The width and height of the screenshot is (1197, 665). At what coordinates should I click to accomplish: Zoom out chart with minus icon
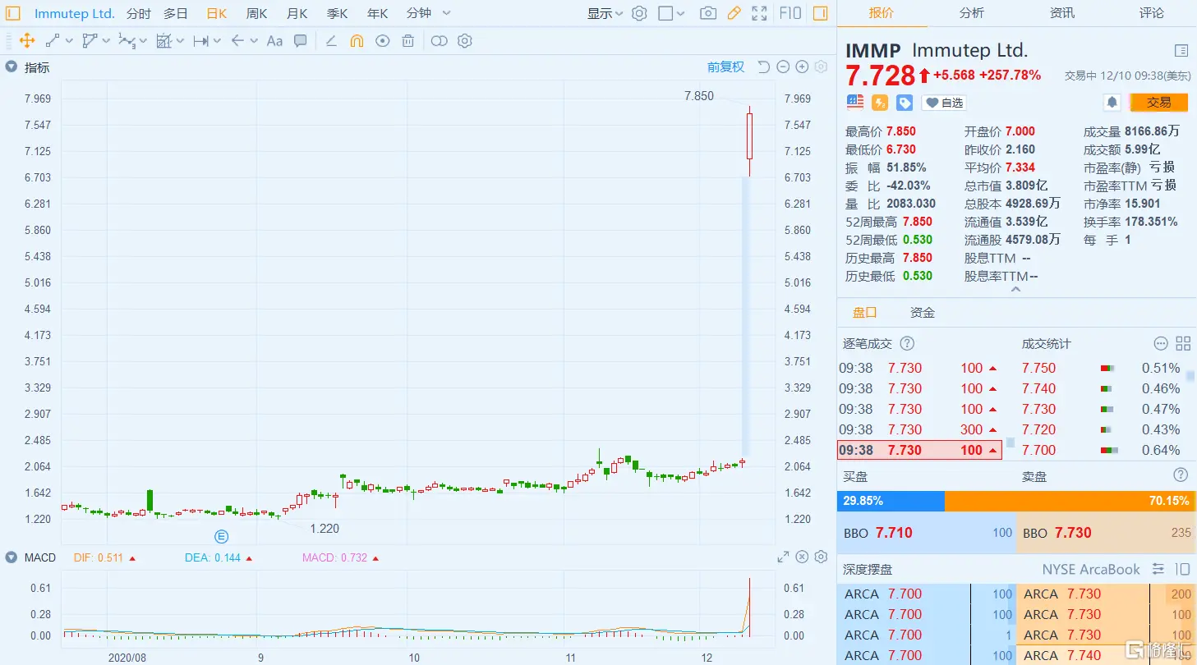783,67
